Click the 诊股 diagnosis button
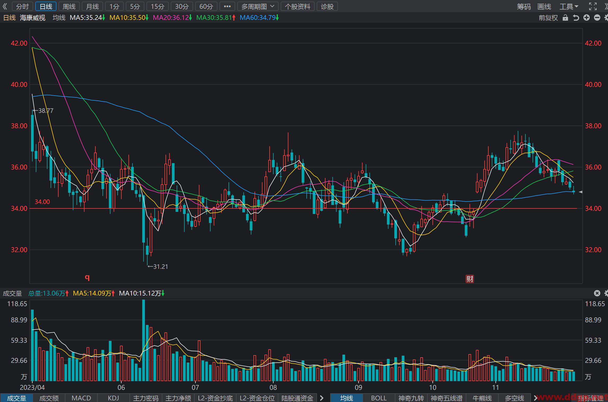Viewport: 608px width, 402px height. click(x=327, y=6)
